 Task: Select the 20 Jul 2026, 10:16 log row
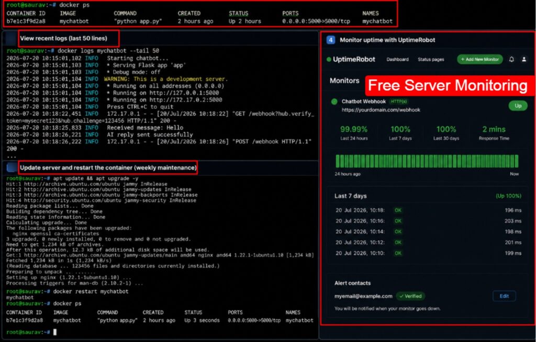point(428,221)
